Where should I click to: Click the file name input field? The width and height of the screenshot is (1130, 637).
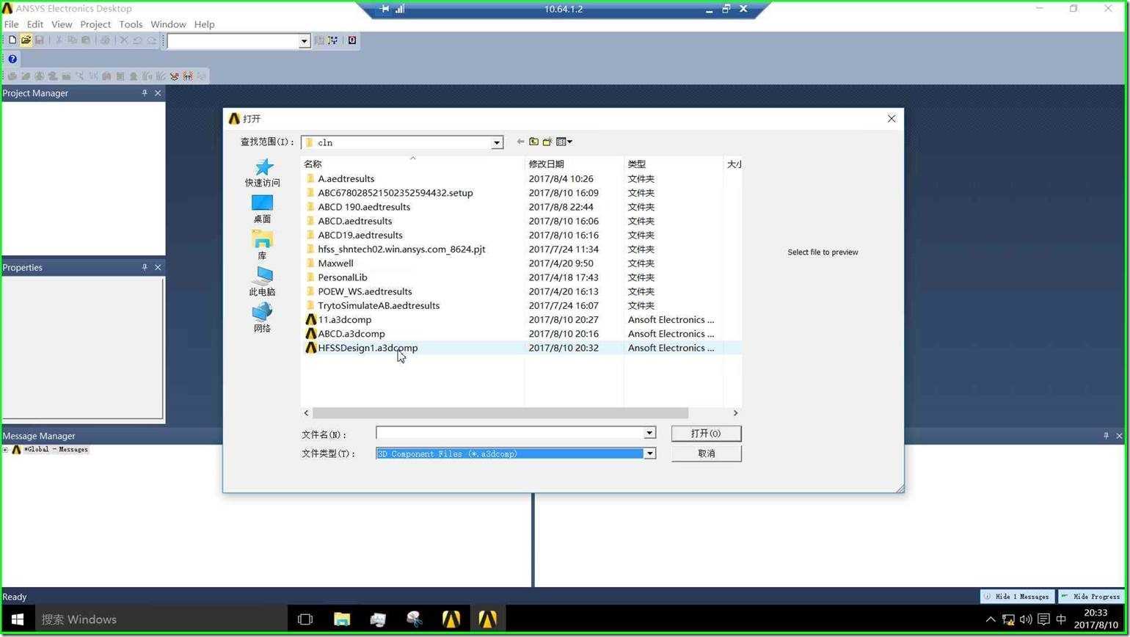pos(510,434)
